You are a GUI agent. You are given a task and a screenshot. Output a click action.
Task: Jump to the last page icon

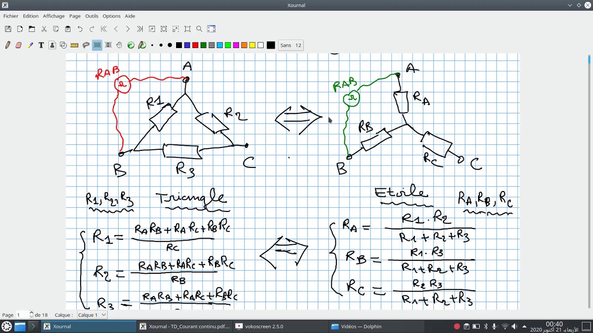point(140,29)
